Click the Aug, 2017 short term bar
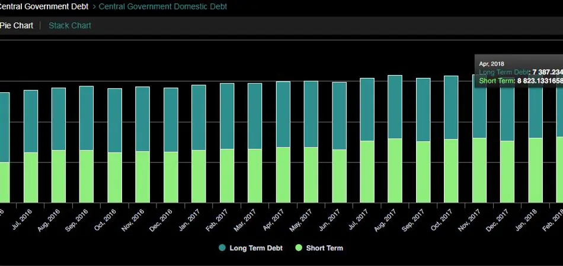The height and width of the screenshot is (266, 563). (395, 170)
